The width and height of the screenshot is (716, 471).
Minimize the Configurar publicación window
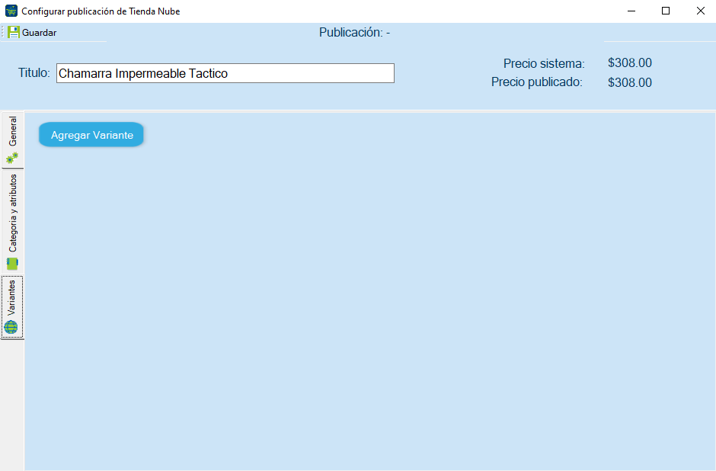point(631,11)
